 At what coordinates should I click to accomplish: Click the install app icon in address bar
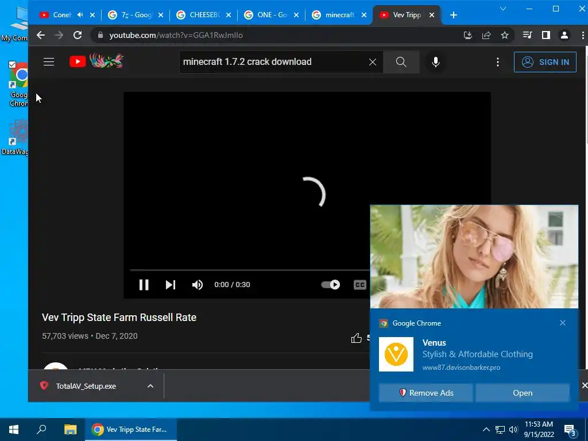point(467,35)
